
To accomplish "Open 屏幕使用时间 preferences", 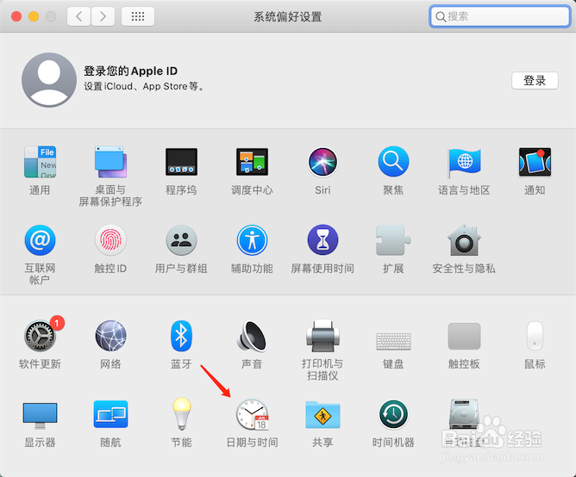I will 322,240.
